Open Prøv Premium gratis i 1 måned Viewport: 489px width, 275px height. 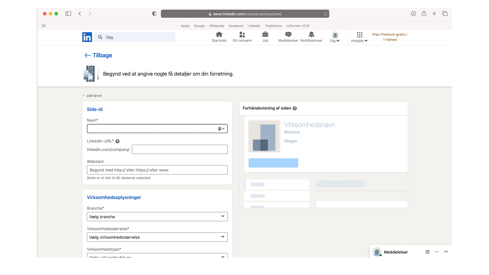tap(390, 37)
